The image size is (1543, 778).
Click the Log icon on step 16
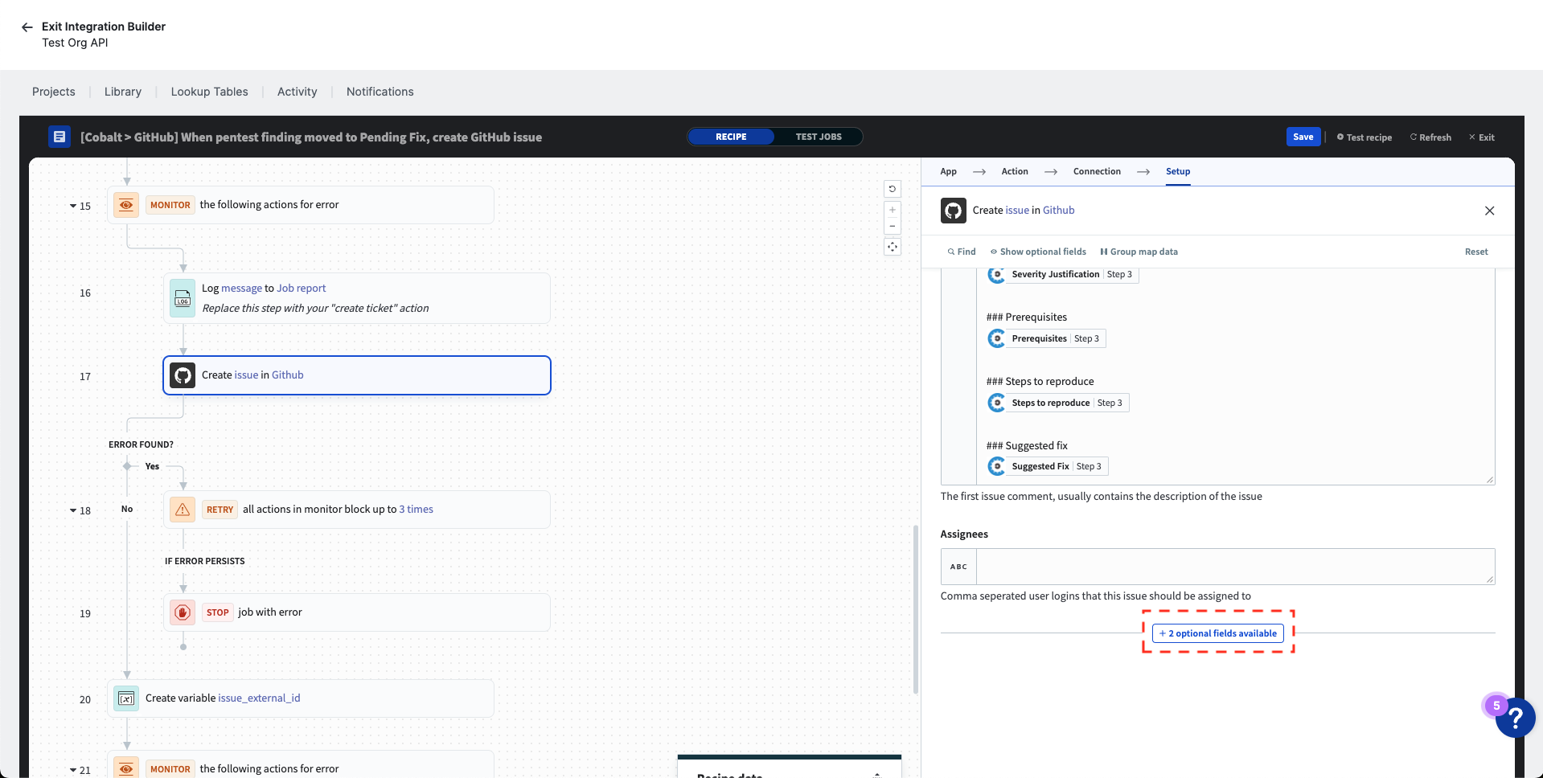point(183,298)
